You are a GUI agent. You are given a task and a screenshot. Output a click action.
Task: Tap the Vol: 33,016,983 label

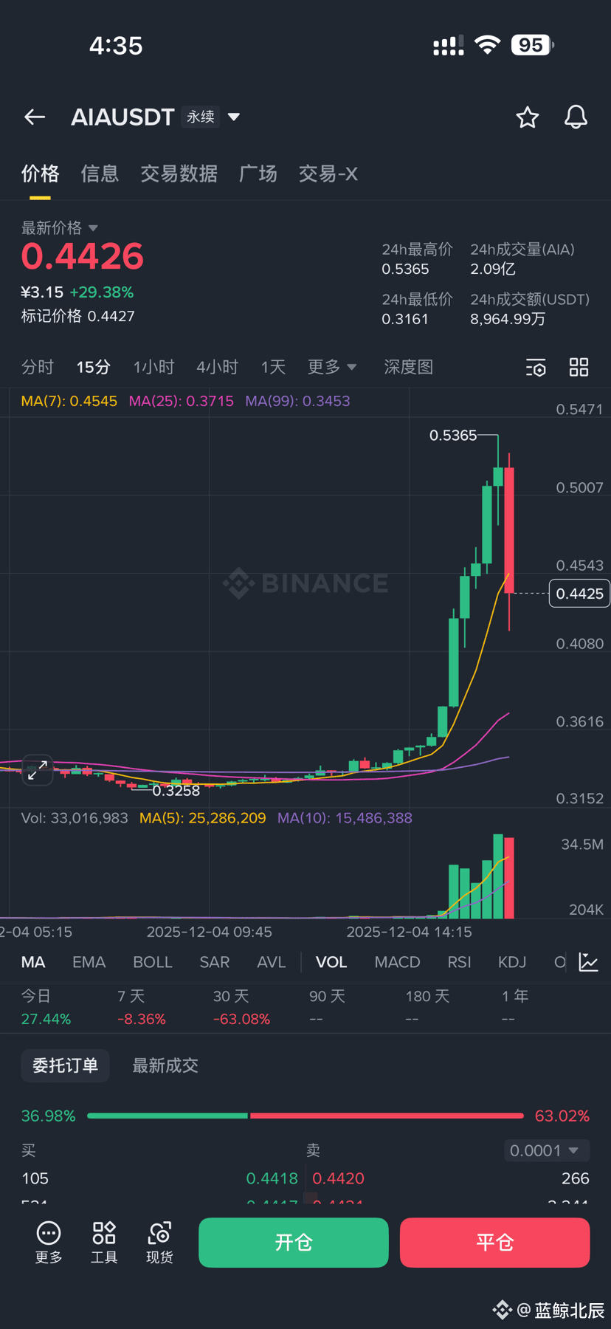tap(75, 818)
